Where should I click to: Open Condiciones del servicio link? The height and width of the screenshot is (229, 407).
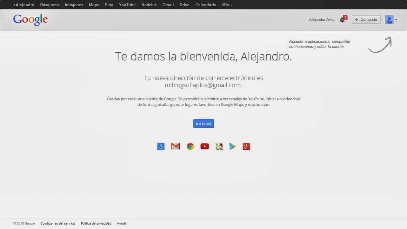click(x=58, y=224)
